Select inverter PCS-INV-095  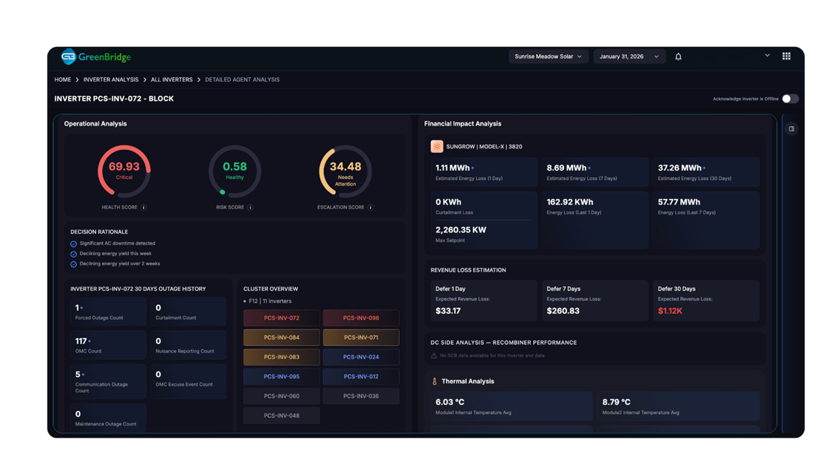coord(281,376)
